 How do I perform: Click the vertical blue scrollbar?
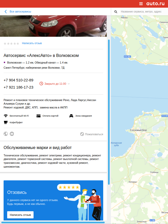tap(109, 112)
